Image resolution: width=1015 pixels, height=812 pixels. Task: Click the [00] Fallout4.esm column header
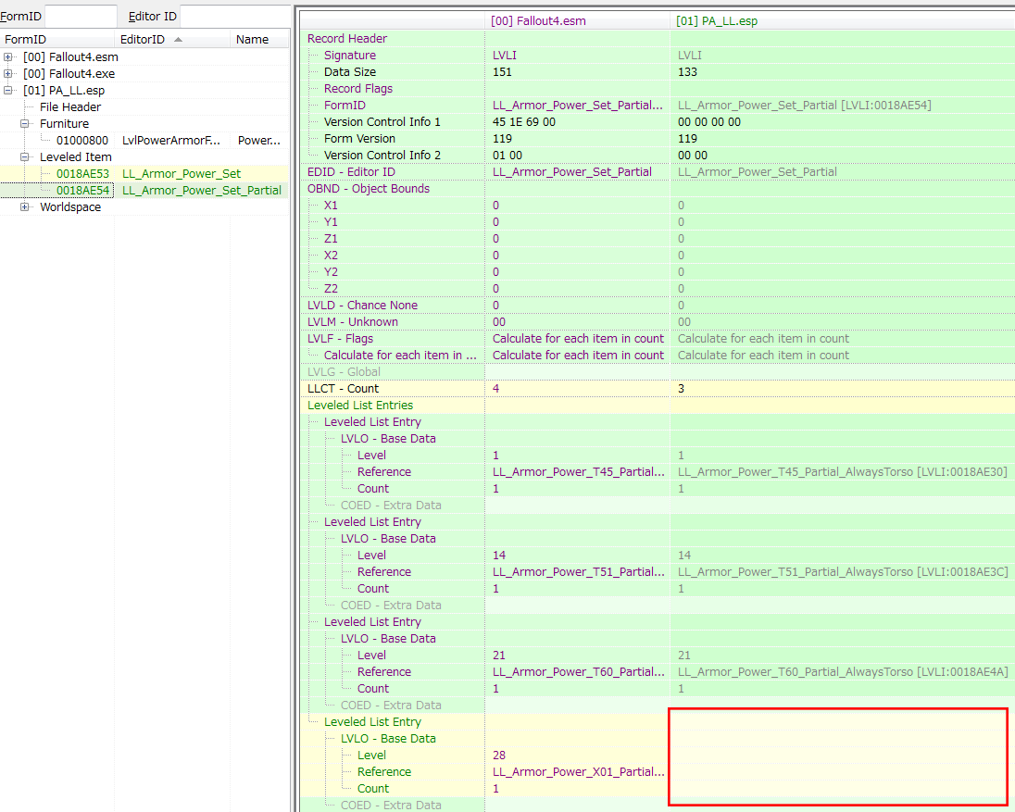coord(577,20)
